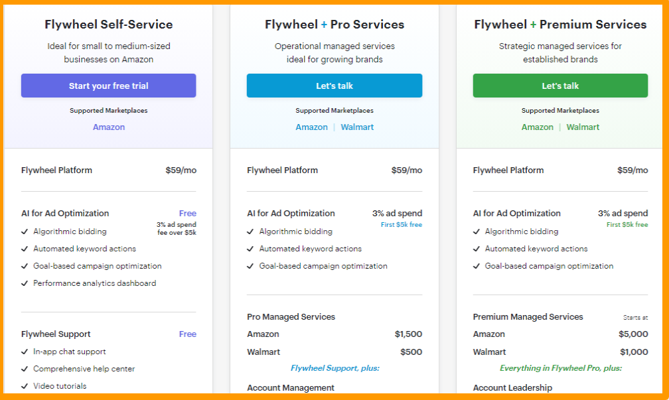Screen dimensions: 669x400
Task: Click the checkmark beside Performance analytics dashboard
Action: tap(24, 283)
